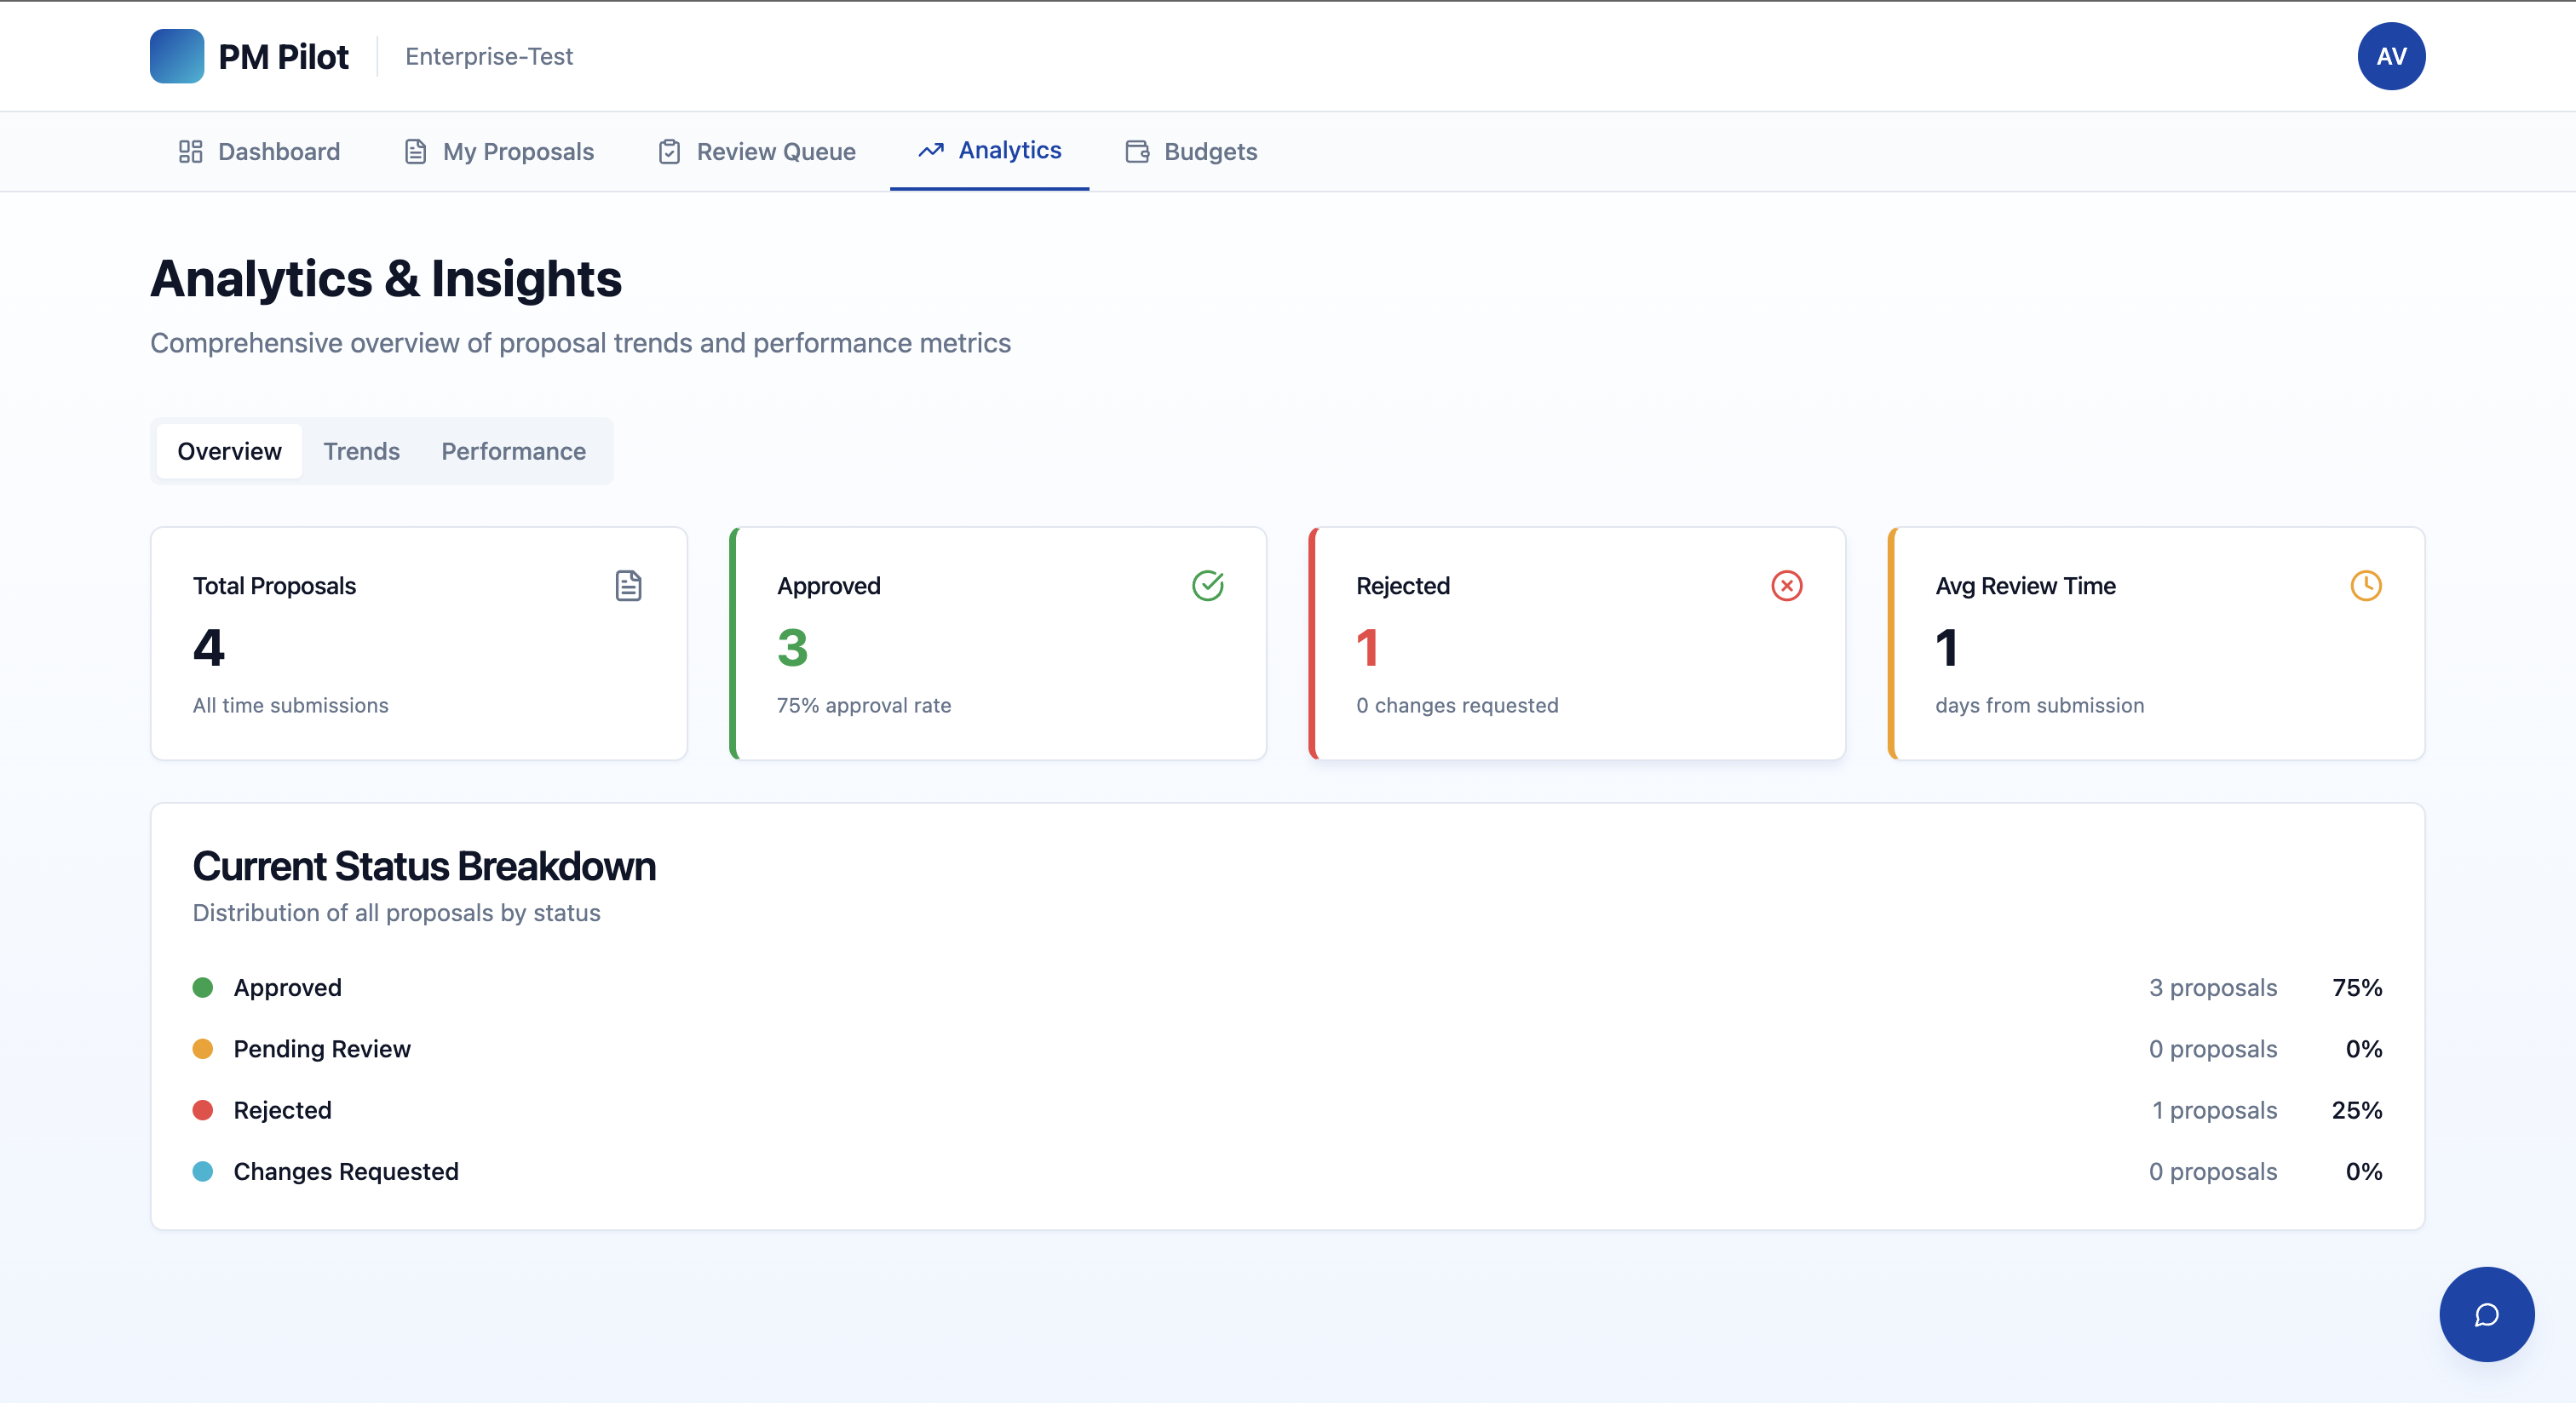Image resolution: width=2576 pixels, height=1403 pixels.
Task: Click the Changes Requested status row
Action: click(345, 1171)
